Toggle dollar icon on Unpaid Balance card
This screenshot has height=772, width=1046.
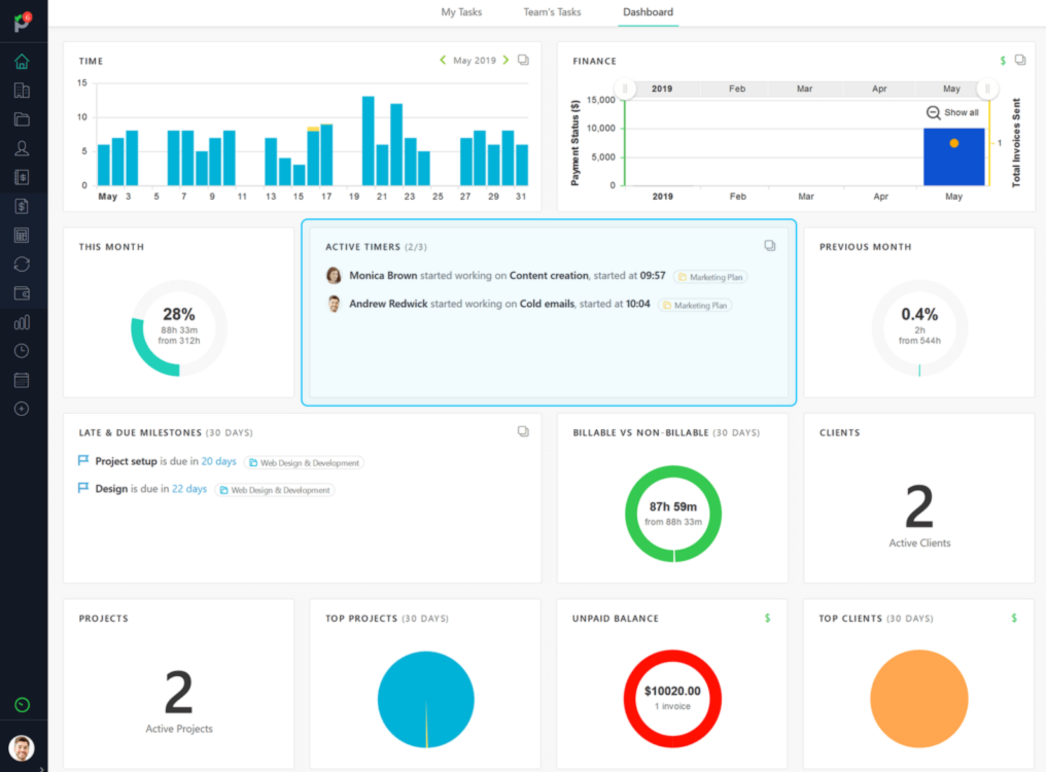pos(768,618)
